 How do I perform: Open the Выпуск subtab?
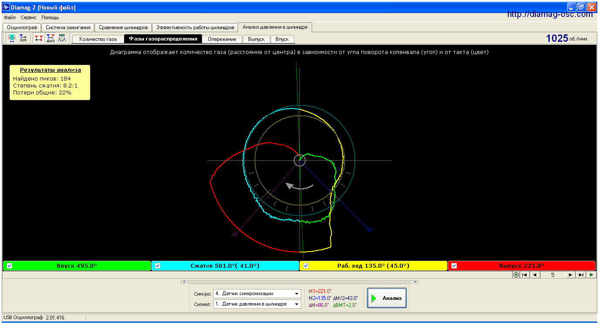point(256,39)
